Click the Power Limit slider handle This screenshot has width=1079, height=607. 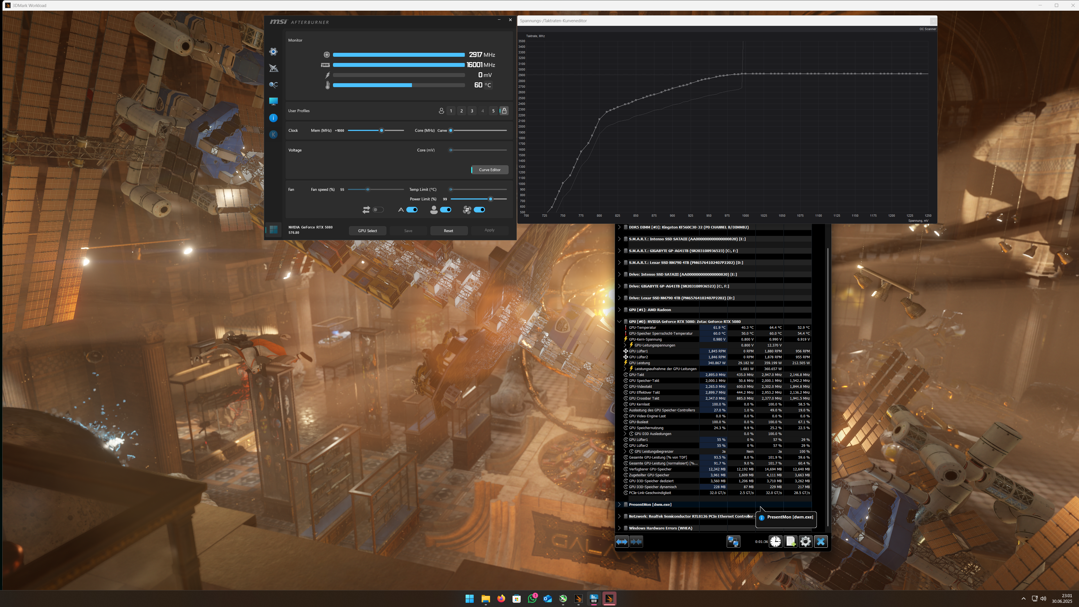pos(491,199)
